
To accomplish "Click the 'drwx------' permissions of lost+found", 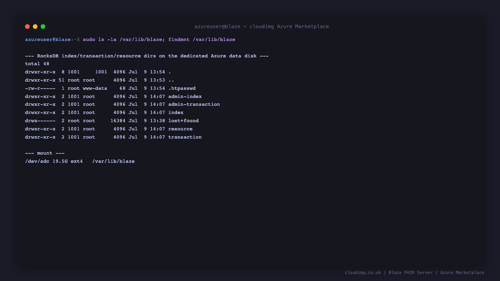I will (x=40, y=121).
